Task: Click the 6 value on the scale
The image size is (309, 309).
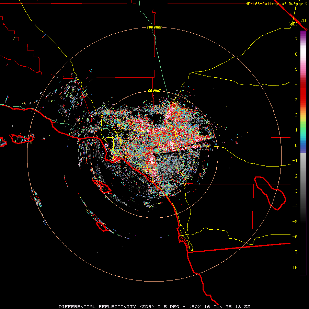Action: 296,54
